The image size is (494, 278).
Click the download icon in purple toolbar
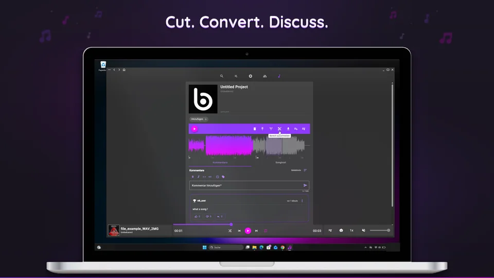[288, 129]
